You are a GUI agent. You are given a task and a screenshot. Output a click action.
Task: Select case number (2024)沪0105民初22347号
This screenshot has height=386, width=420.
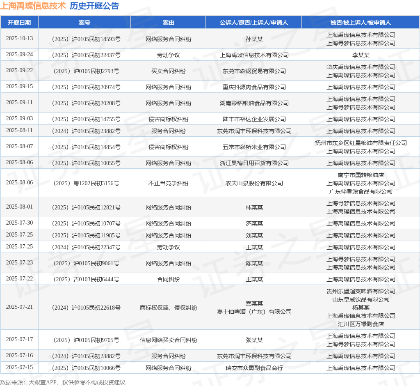tap(86, 247)
